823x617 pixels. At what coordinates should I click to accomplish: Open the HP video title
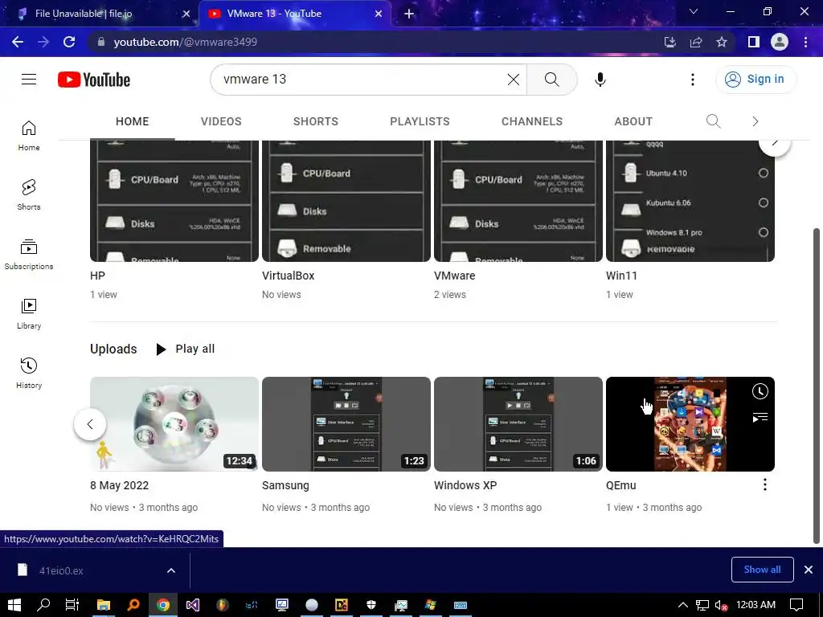coord(97,276)
